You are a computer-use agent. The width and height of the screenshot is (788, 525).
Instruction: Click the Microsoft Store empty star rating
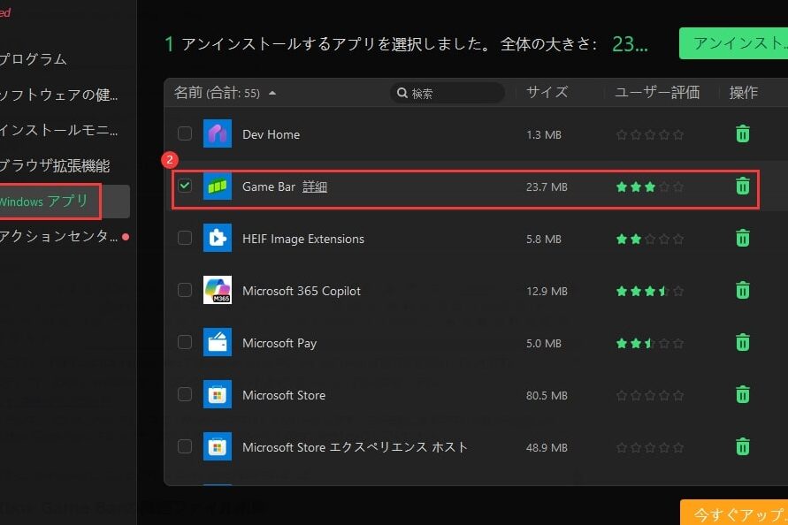650,395
